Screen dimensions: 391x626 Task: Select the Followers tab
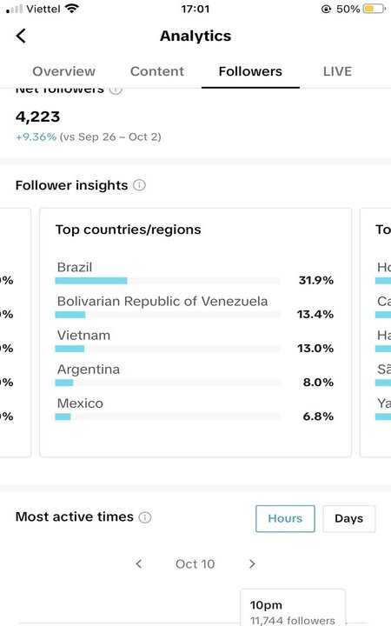(250, 71)
